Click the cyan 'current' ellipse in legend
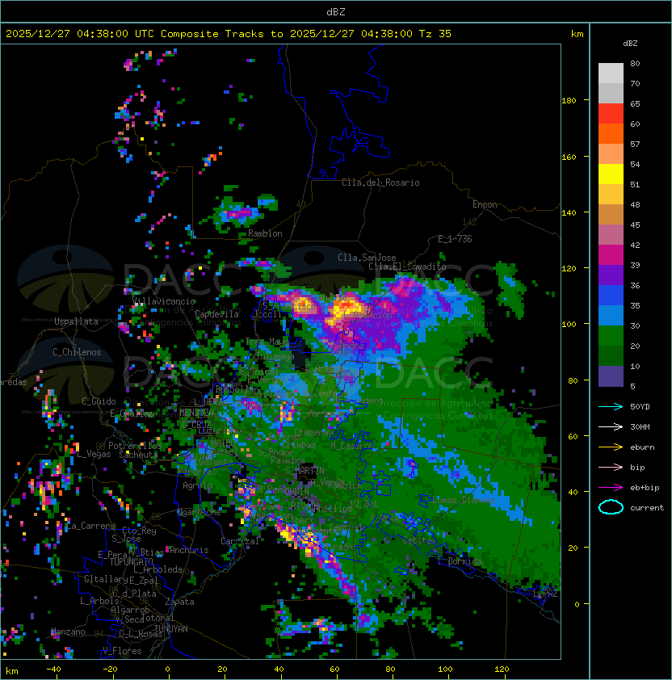672x680 pixels. click(x=611, y=507)
